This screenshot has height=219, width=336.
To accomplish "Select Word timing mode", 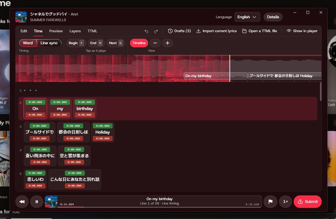I will point(28,43).
